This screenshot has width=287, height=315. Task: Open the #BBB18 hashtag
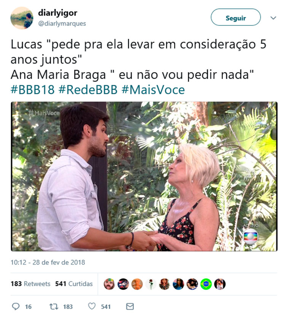tap(33, 90)
